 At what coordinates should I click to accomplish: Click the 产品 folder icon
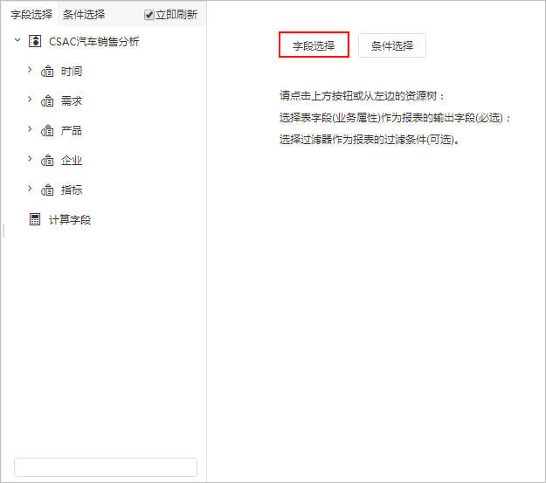pos(47,130)
